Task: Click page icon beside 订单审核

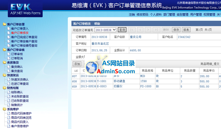Action: (x=9, y=54)
